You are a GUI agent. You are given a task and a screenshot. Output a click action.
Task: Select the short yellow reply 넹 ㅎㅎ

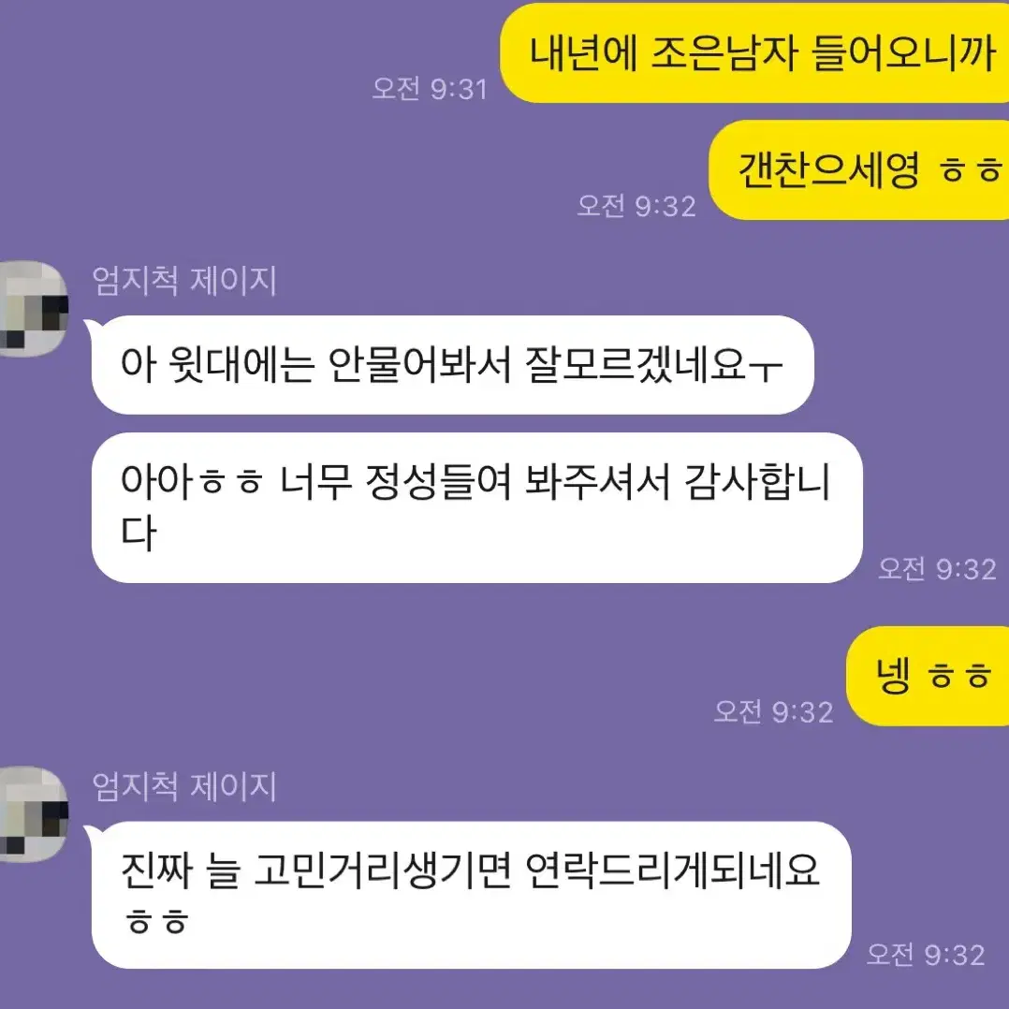point(928,676)
